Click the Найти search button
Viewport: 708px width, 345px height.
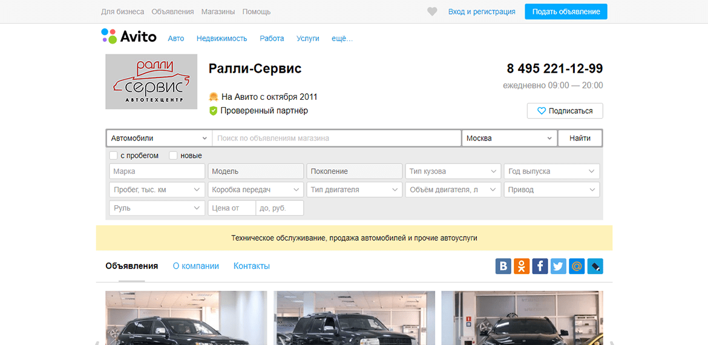pyautogui.click(x=580, y=138)
